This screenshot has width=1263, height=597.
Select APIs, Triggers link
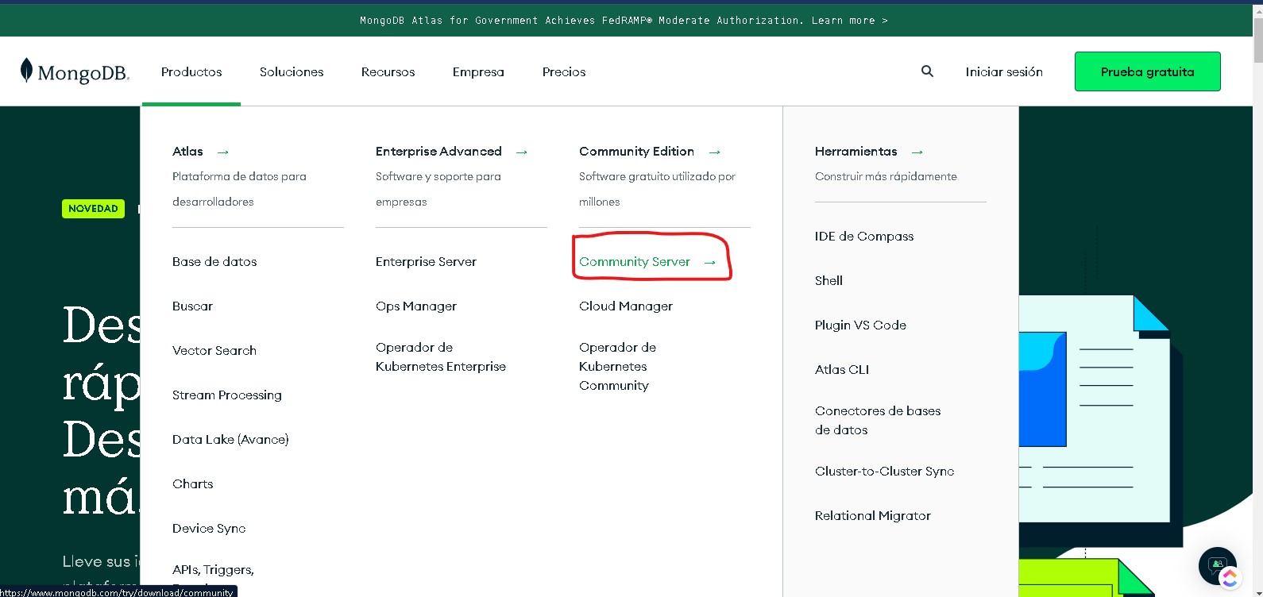pyautogui.click(x=213, y=570)
